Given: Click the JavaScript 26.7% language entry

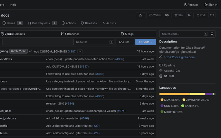Looking at the screenshot, I should [x=196, y=100].
